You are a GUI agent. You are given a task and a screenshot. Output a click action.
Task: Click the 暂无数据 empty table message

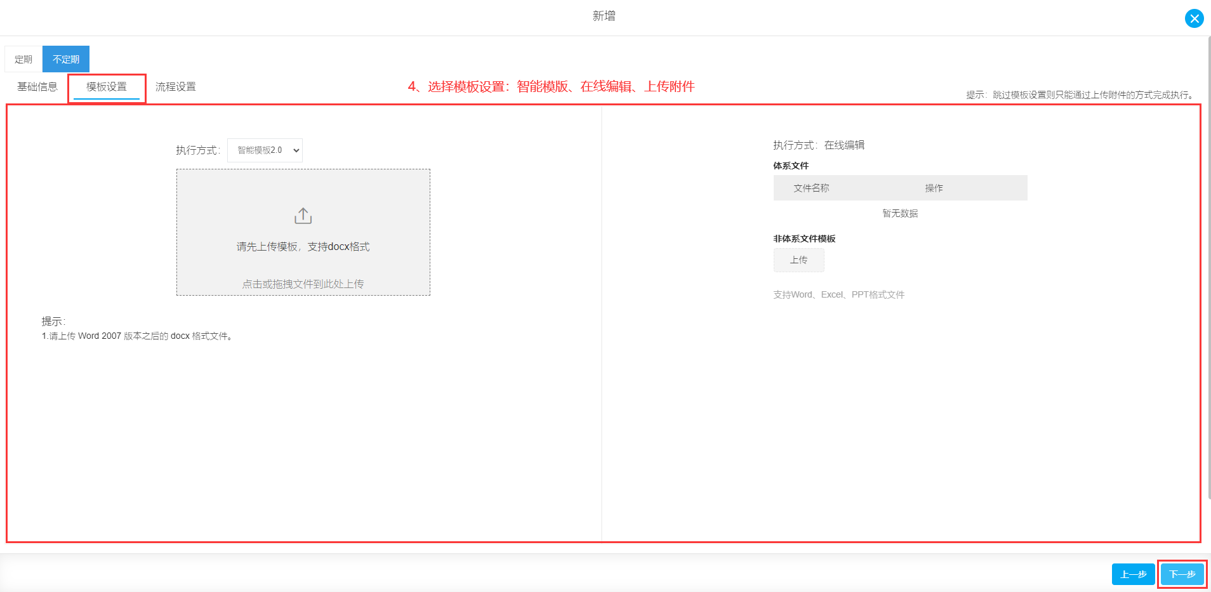pos(900,213)
